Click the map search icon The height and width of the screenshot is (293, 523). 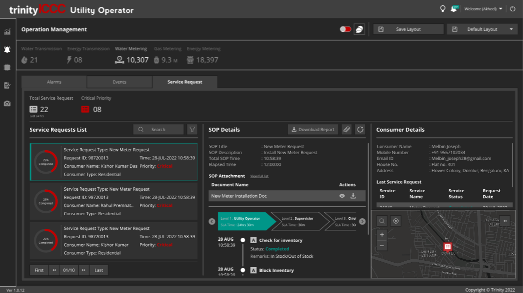coord(382,221)
